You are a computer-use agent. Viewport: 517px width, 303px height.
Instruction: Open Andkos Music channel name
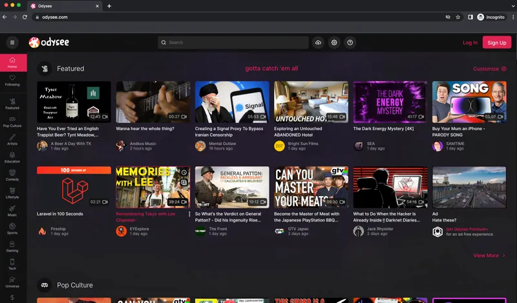point(143,143)
